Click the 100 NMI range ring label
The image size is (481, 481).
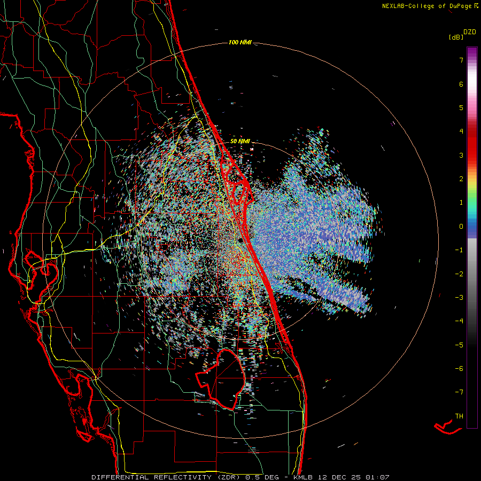pos(240,42)
